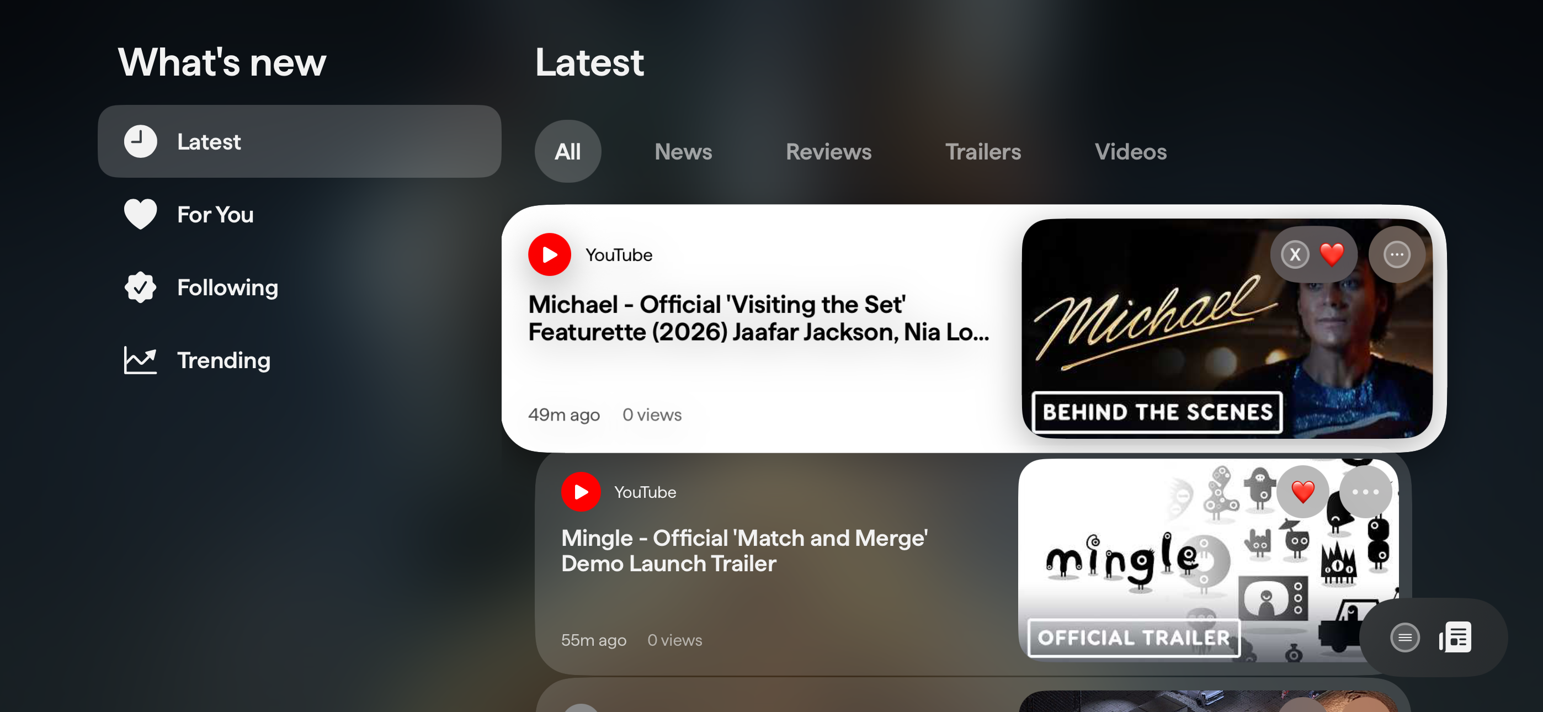1543x712 pixels.
Task: Click YouTube play icon on Michael card
Action: click(x=549, y=254)
